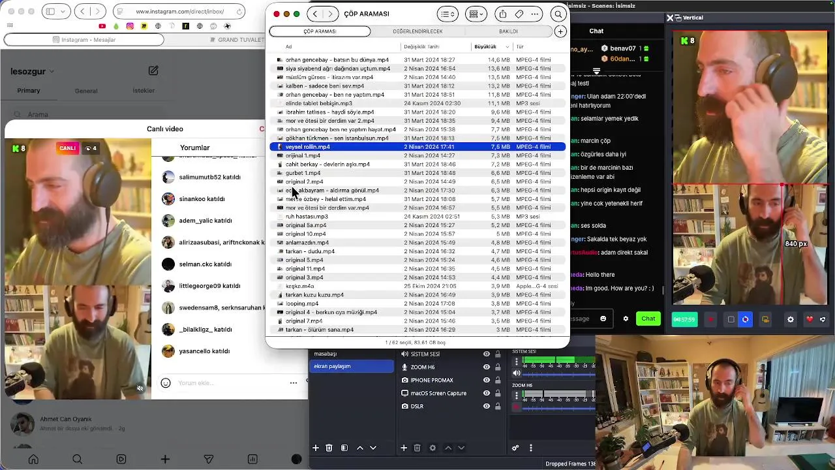Sort Finder list by Tür column
The height and width of the screenshot is (470, 835).
click(520, 46)
